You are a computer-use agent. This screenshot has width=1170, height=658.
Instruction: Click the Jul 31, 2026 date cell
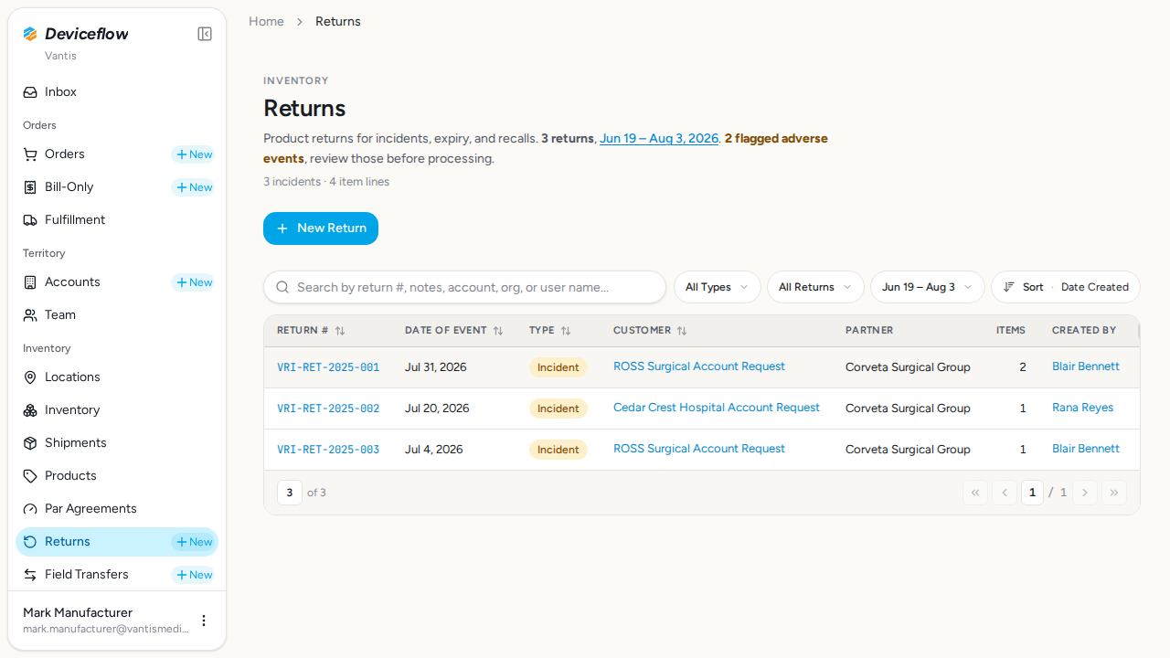pos(436,367)
